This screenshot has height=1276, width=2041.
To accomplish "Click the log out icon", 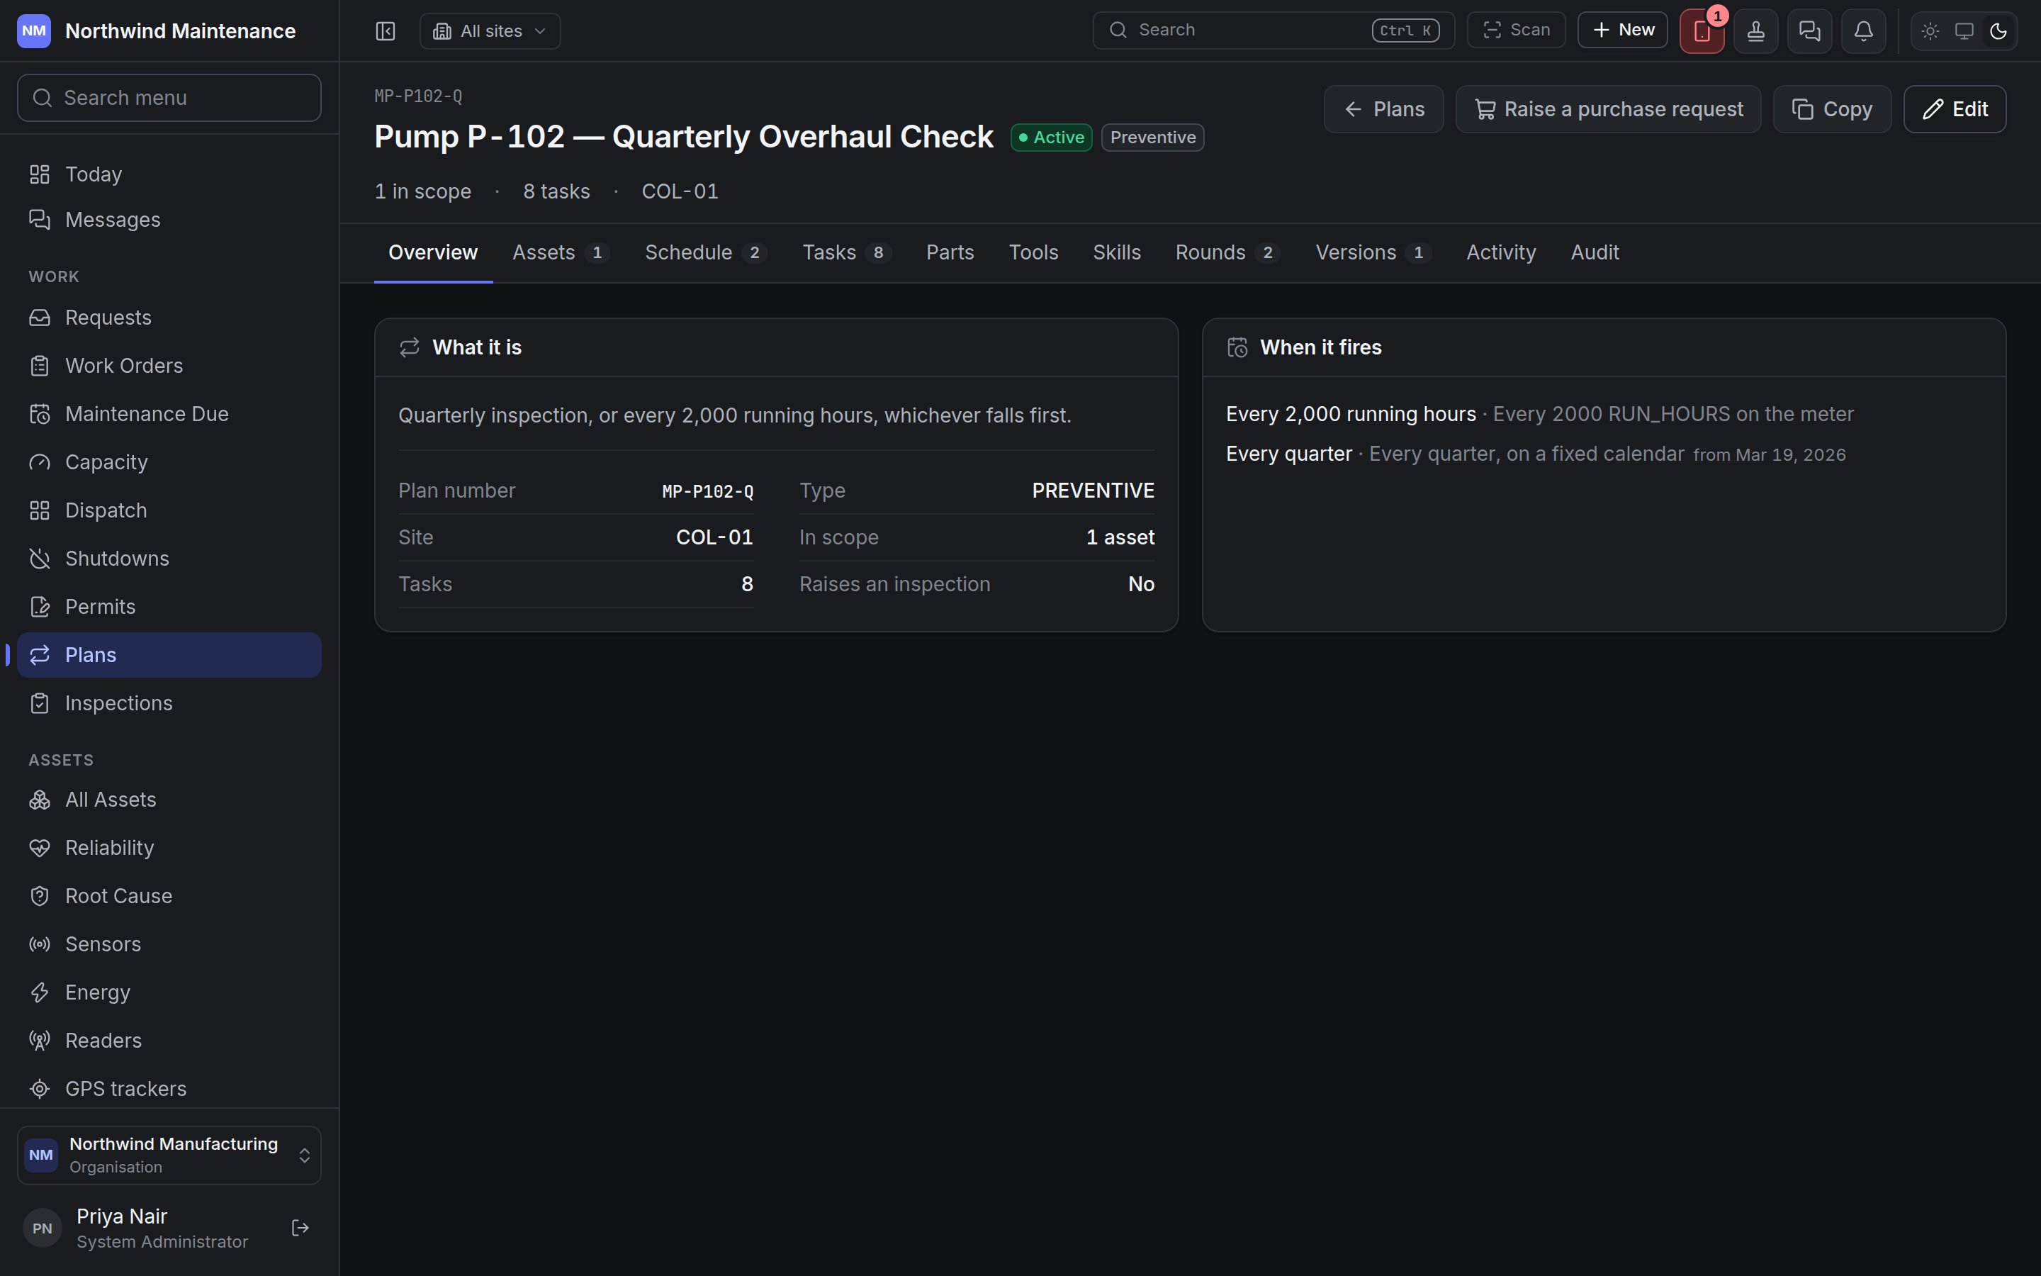I will pyautogui.click(x=300, y=1228).
